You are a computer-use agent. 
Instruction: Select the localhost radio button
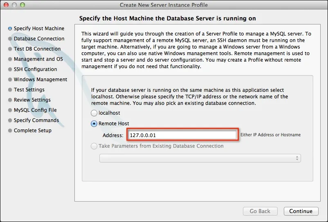pos(94,113)
